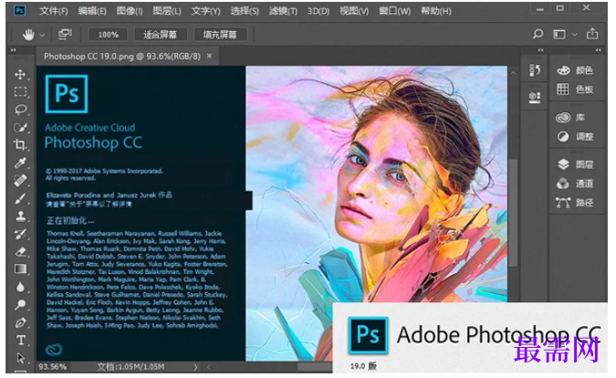
Task: Open the 路径 (Paths) panel
Action: tap(575, 203)
